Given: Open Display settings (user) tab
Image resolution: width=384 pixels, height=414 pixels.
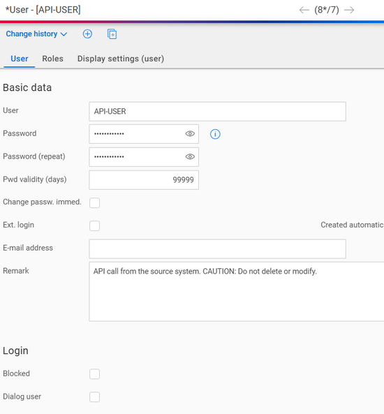Looking at the screenshot, I should click(121, 59).
